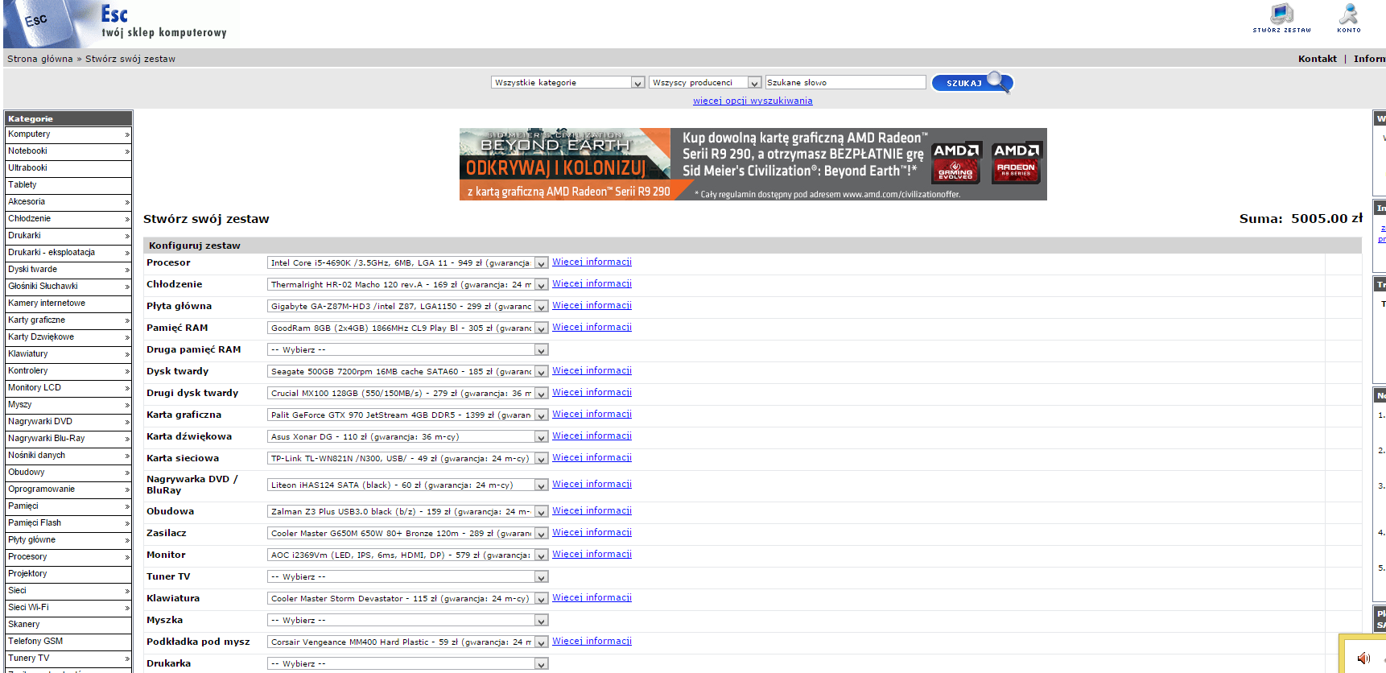Open the Tuner TV dropdown
Image resolution: width=1386 pixels, height=673 pixels.
(x=407, y=576)
